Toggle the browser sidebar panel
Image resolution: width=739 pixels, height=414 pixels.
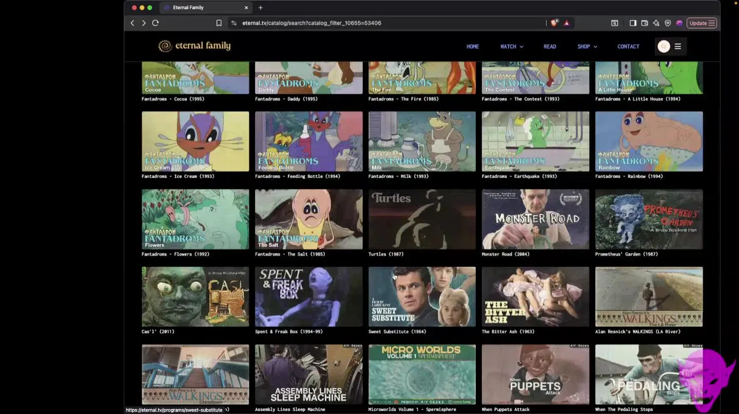633,23
